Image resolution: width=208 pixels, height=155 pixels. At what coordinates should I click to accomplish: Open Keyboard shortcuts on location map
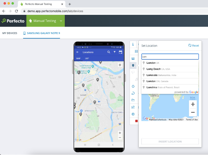pos(158,120)
